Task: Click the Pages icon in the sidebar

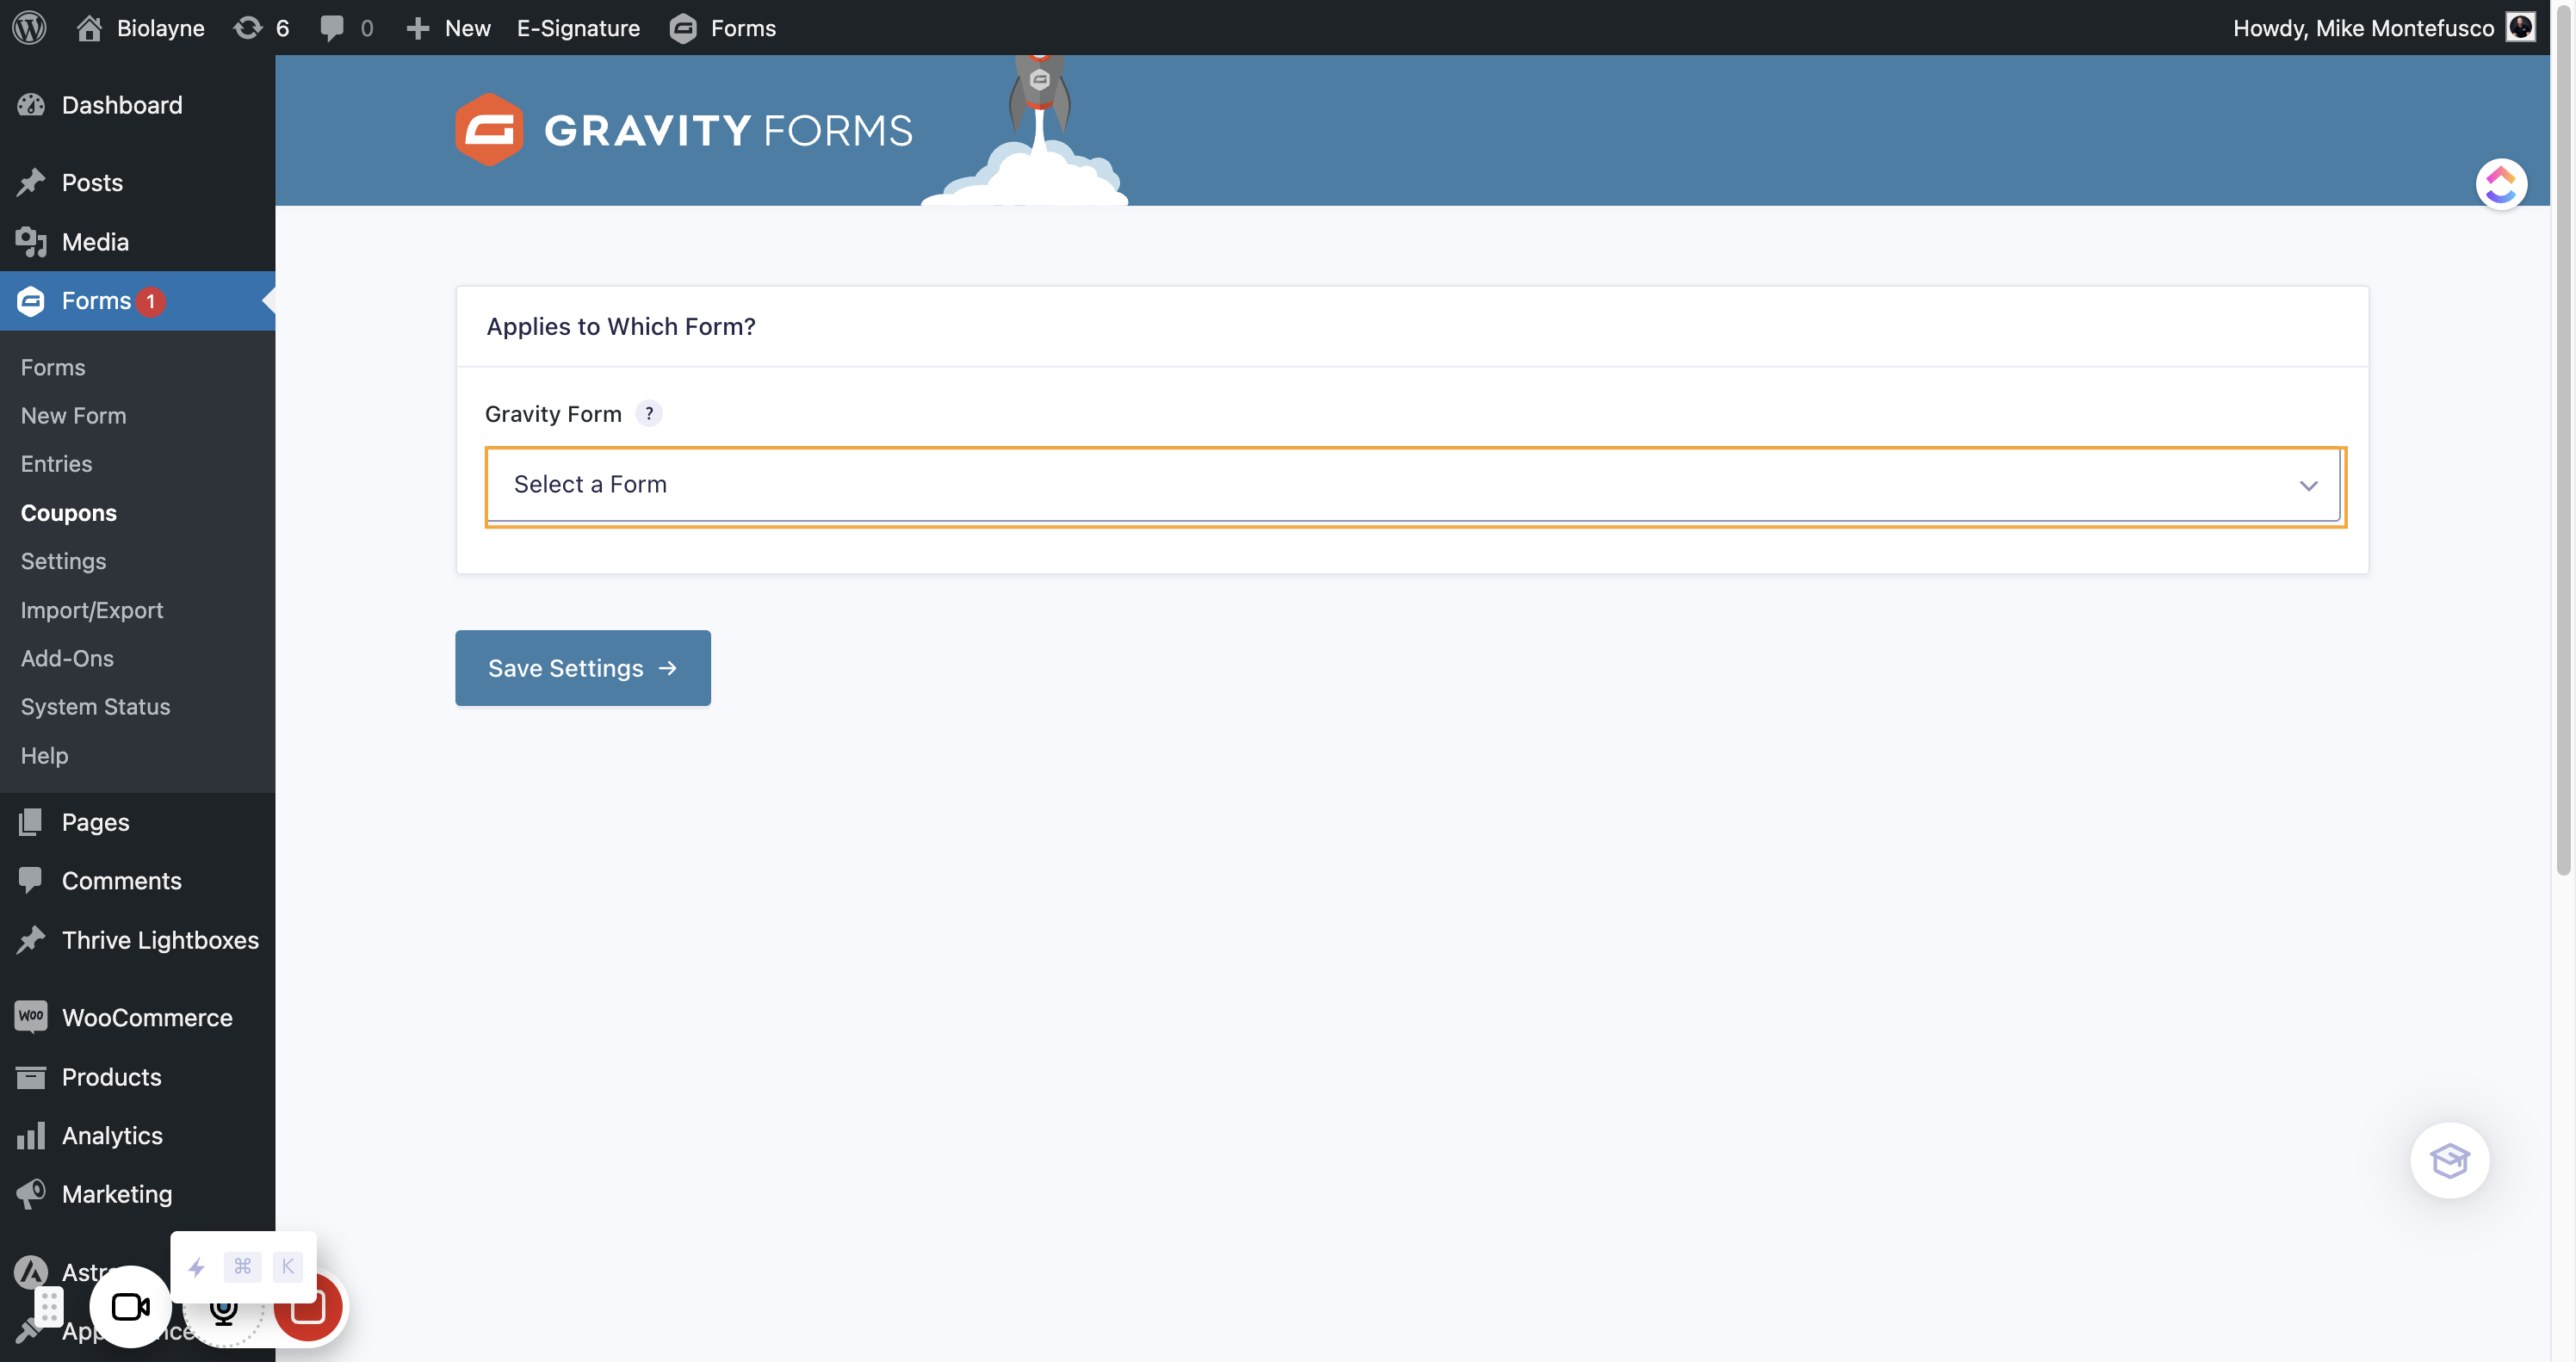Action: pyautogui.click(x=31, y=822)
